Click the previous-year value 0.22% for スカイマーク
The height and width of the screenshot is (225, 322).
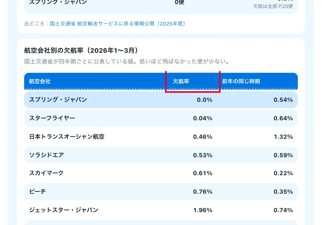coord(283,173)
